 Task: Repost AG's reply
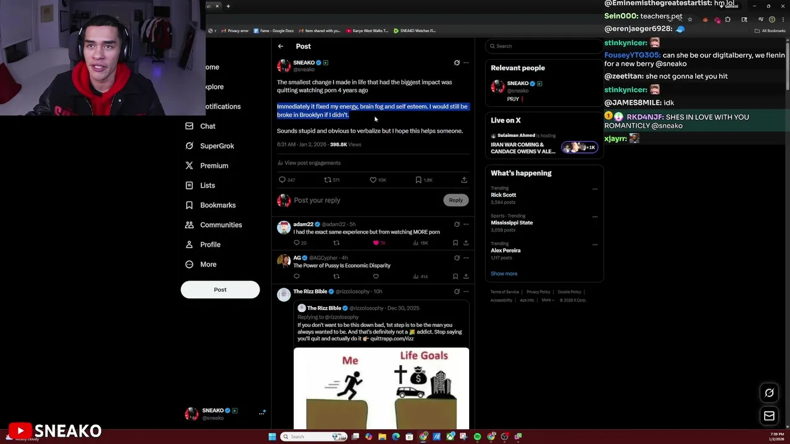336,276
